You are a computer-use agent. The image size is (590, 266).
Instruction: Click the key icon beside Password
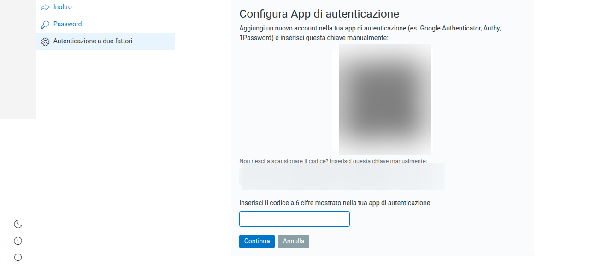45,24
